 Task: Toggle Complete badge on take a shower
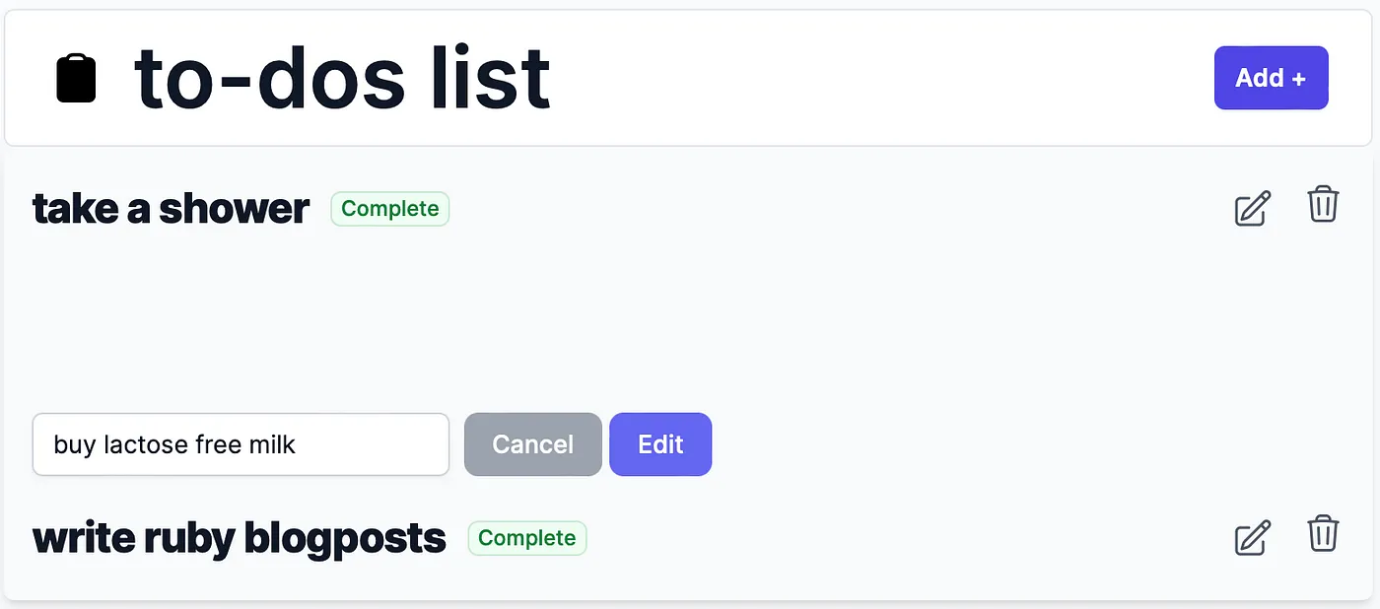pos(390,209)
